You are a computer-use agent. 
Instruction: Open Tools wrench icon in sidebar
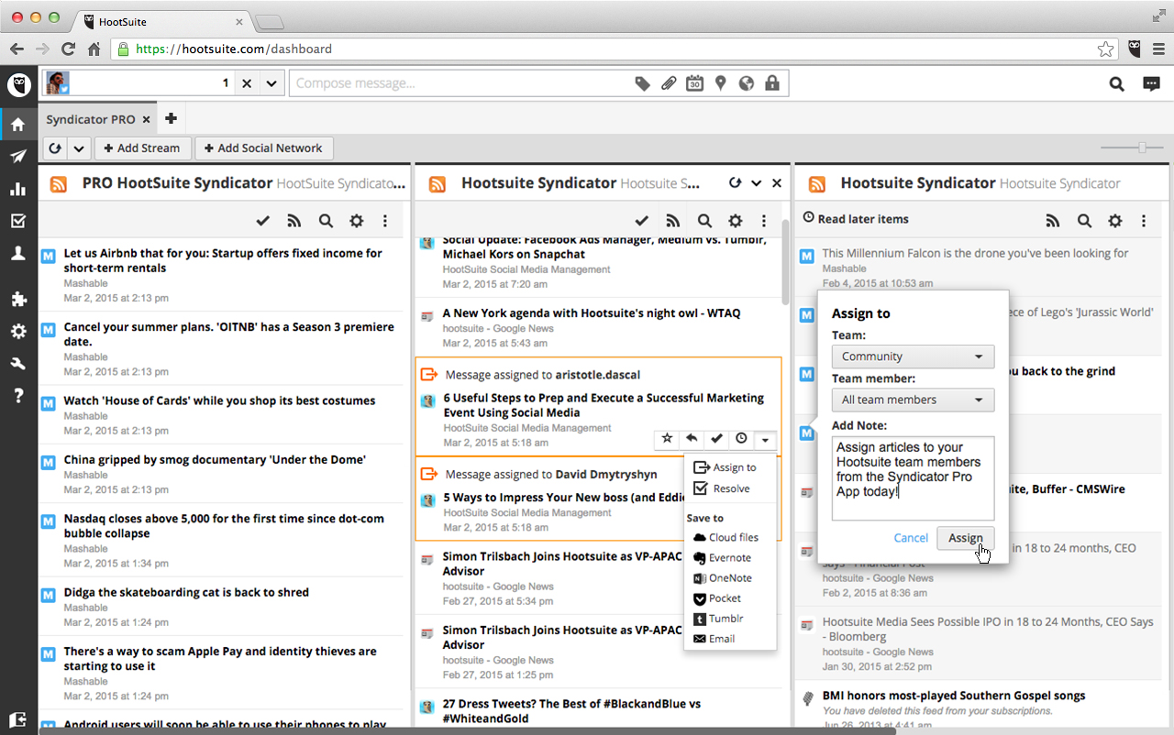[18, 364]
